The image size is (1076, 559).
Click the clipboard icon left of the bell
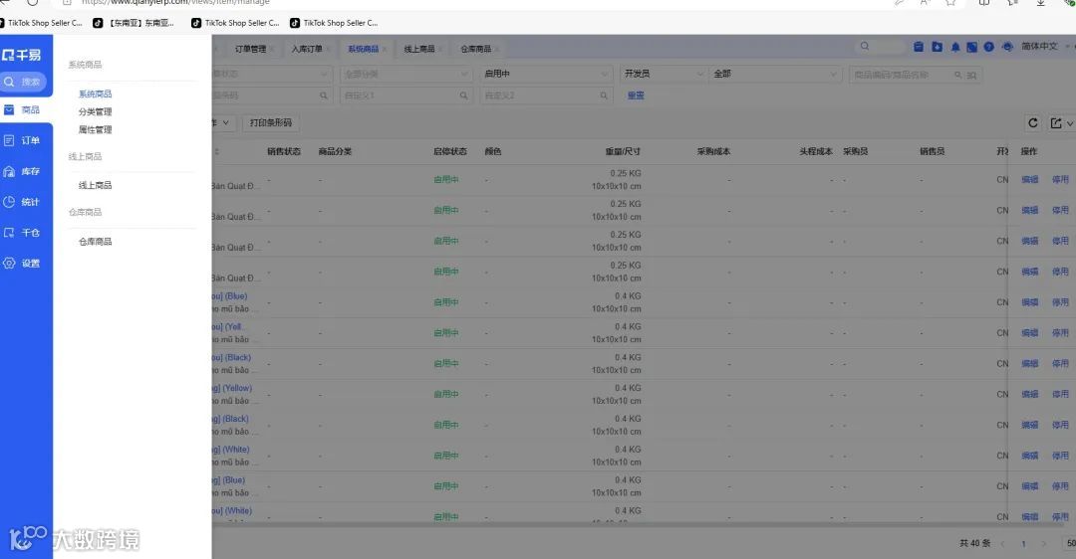click(919, 47)
